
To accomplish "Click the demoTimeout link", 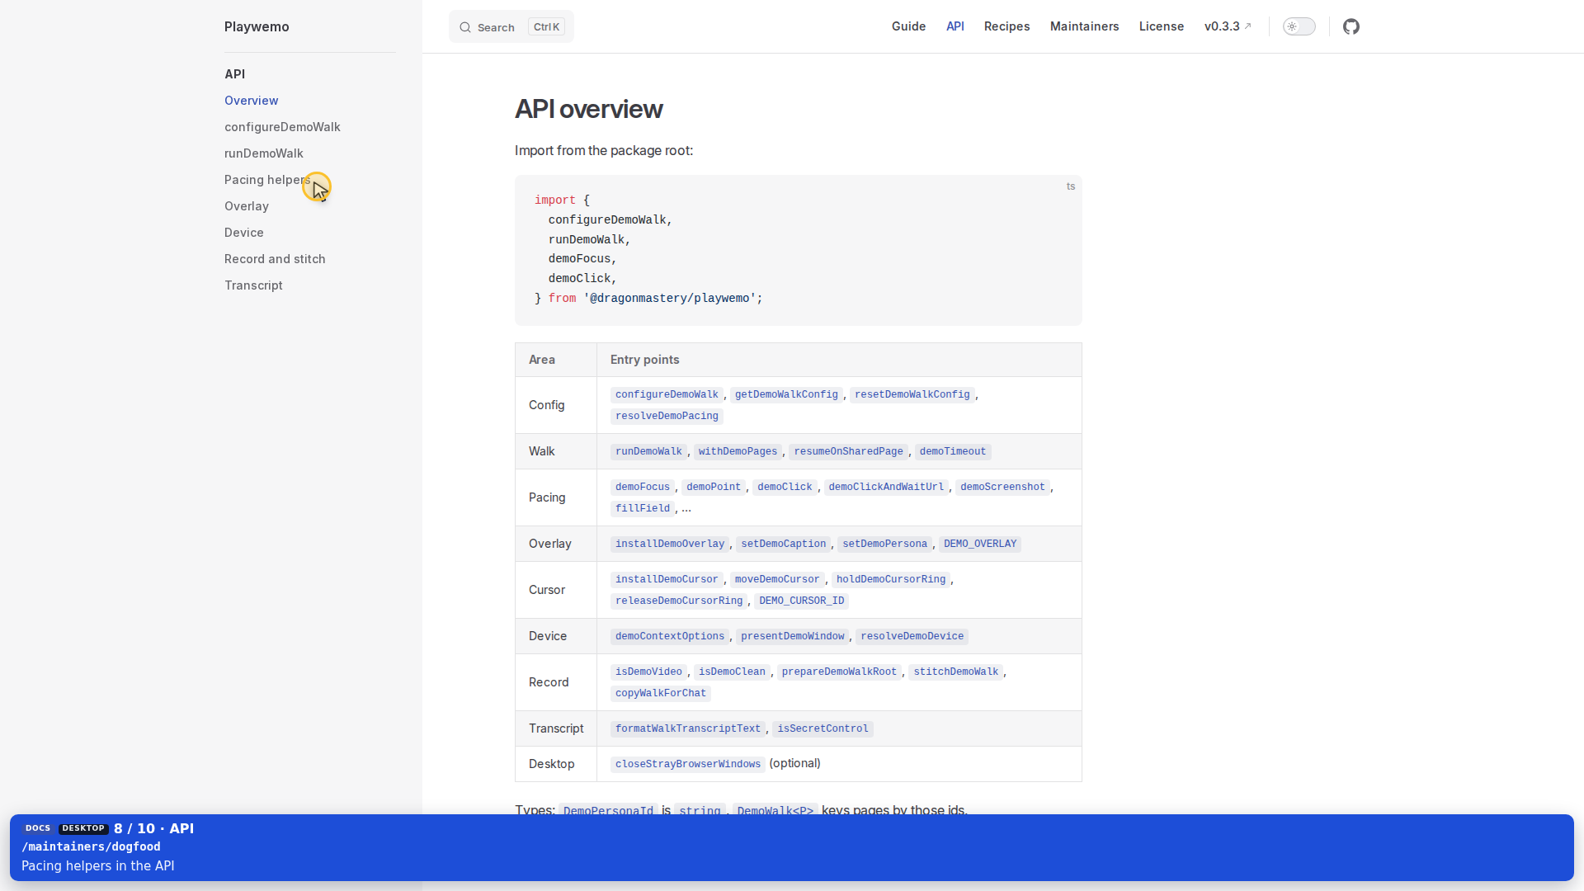I will click(953, 451).
